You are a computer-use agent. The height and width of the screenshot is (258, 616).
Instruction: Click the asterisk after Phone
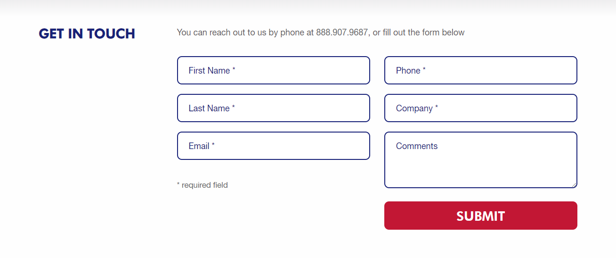click(x=424, y=70)
